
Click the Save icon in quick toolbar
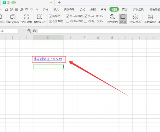6,9
